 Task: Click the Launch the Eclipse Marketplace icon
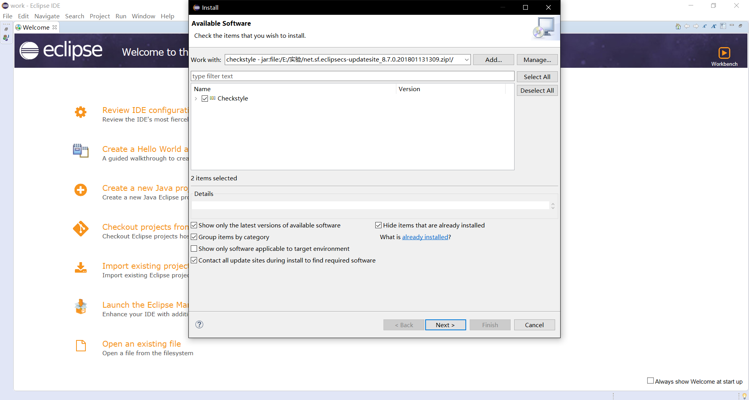click(81, 307)
